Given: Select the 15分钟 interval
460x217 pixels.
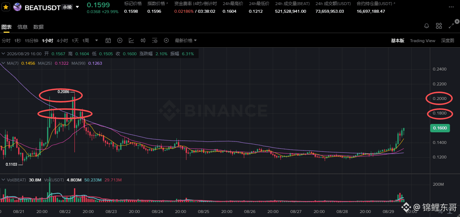Looking at the screenshot, I should (x=32, y=40).
